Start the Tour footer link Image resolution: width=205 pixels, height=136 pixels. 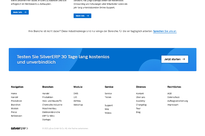[138, 108]
